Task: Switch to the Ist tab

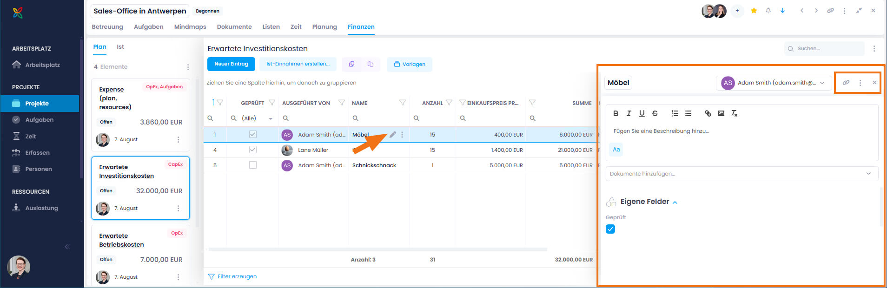Action: (120, 47)
